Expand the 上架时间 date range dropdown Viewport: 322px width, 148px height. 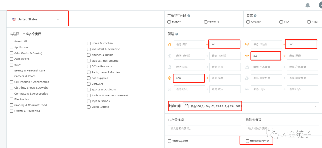pyautogui.click(x=251, y=106)
